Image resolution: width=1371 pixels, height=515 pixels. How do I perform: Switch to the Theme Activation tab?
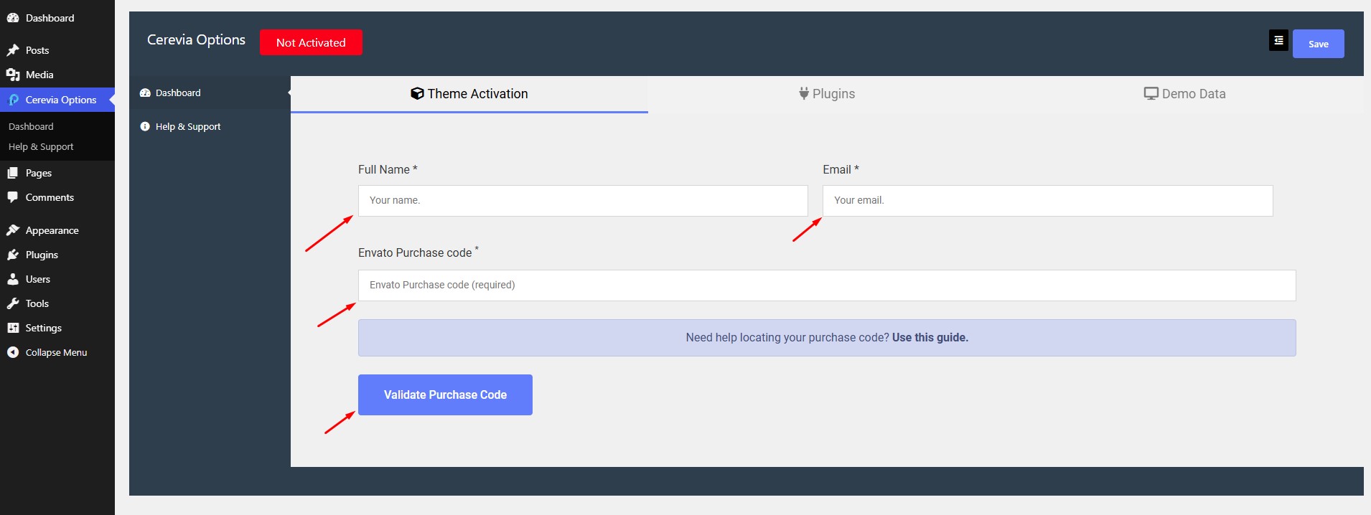469,94
